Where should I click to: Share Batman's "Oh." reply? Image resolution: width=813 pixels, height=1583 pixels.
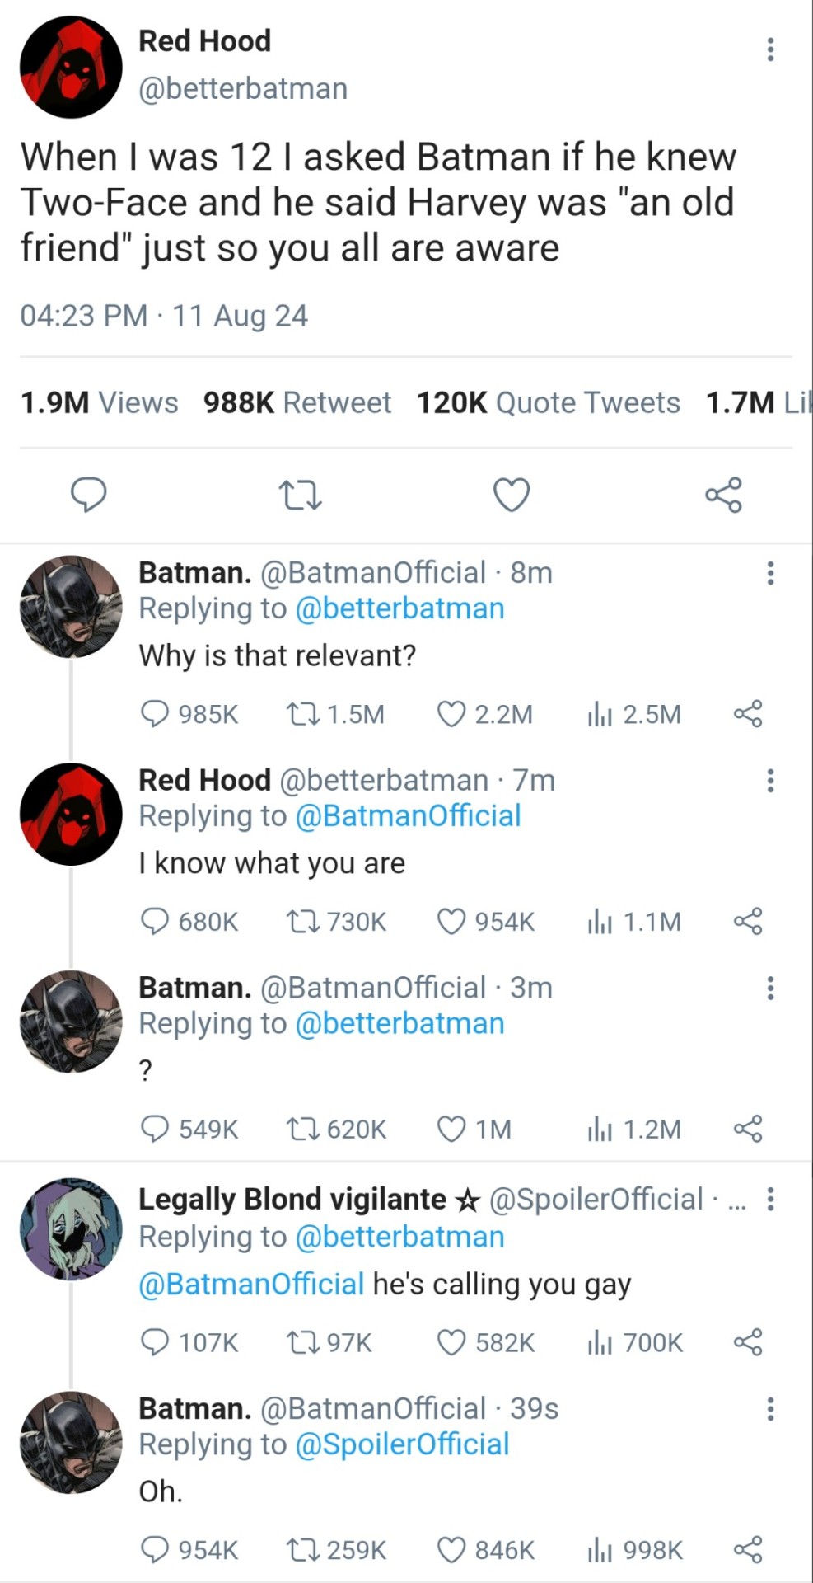[x=748, y=1550]
